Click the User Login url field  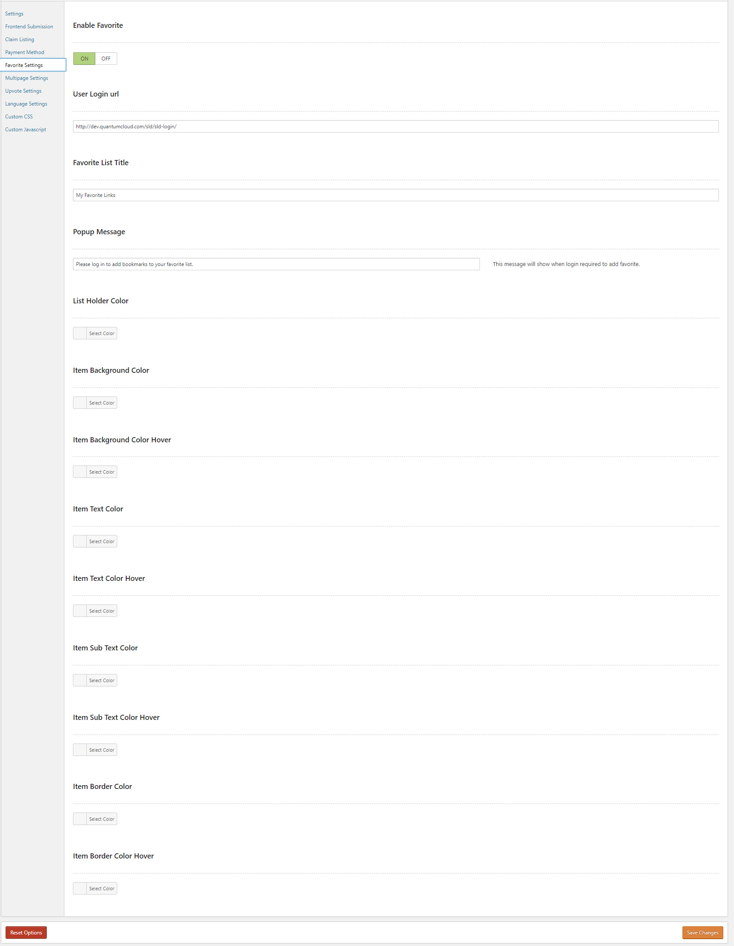(395, 127)
